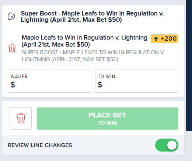Click the 'TO WIN' subtext on the green button
This screenshot has height=161, width=192.
coord(107,123)
